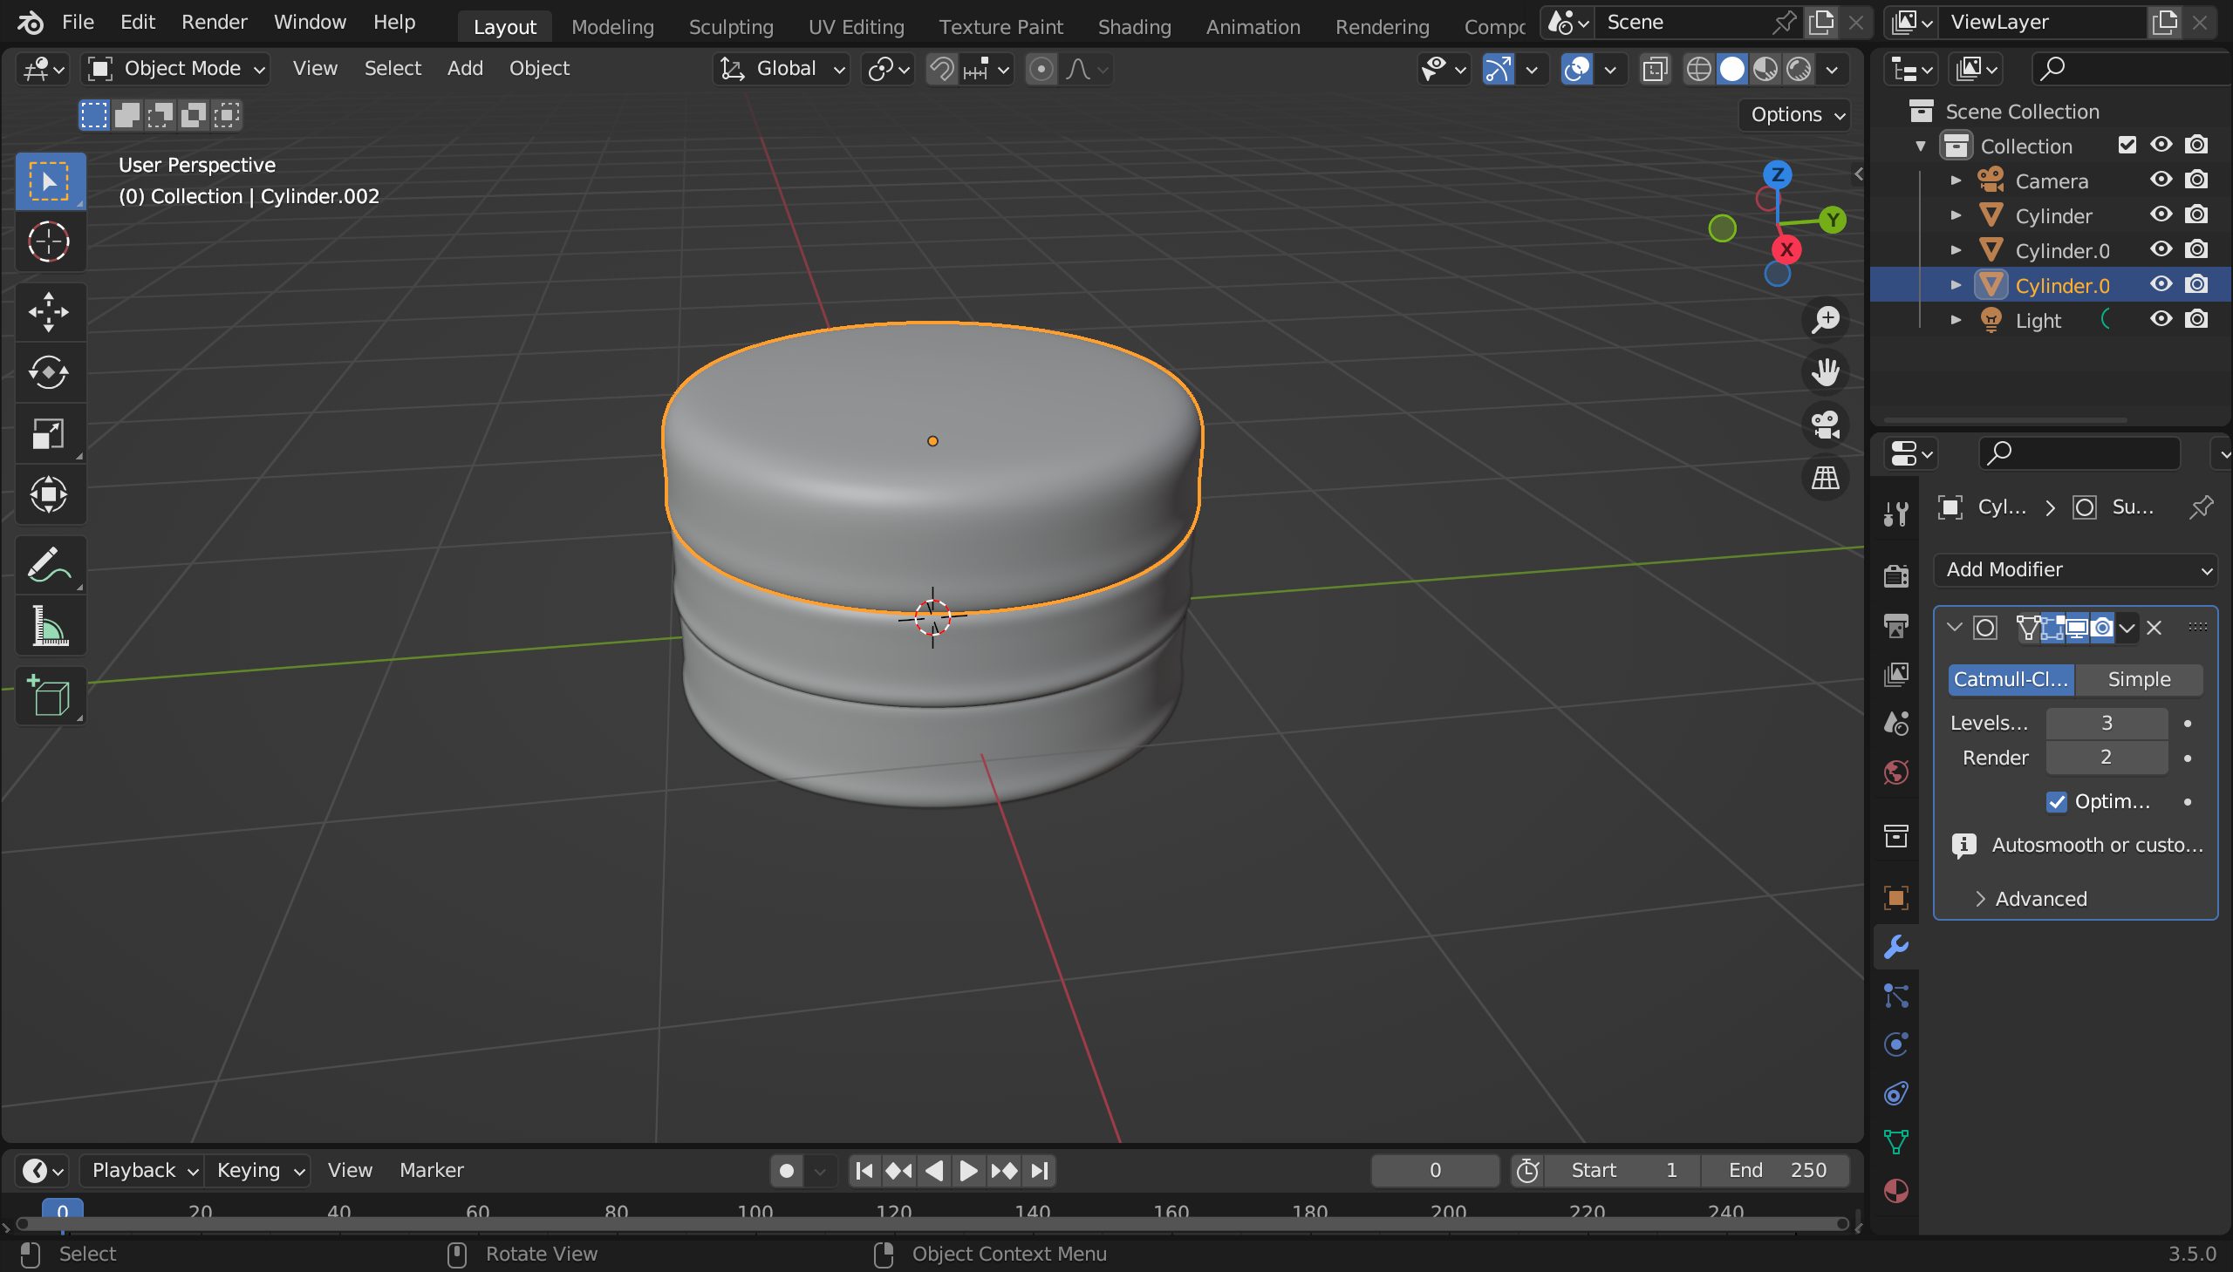Activate the Rotate tool
This screenshot has height=1272, width=2233.
tap(50, 373)
